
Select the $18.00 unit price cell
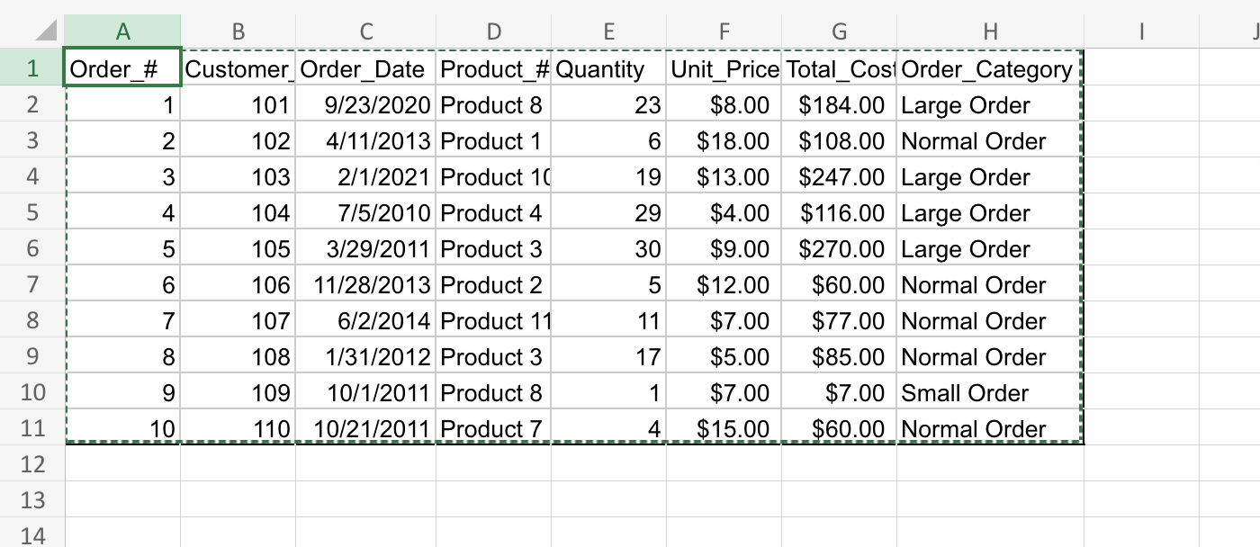tap(724, 140)
